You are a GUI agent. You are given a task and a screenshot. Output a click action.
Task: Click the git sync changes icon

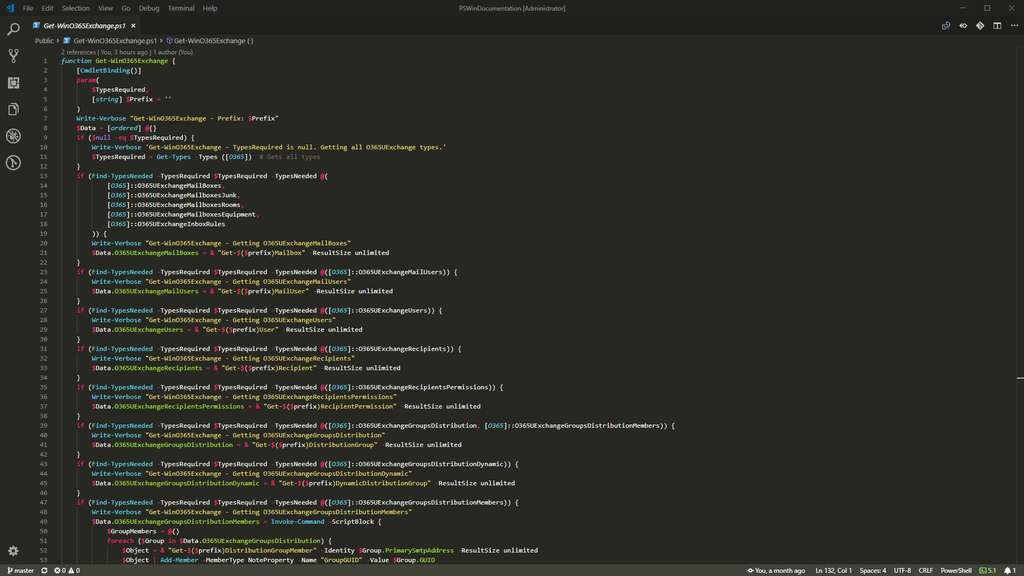coord(44,571)
